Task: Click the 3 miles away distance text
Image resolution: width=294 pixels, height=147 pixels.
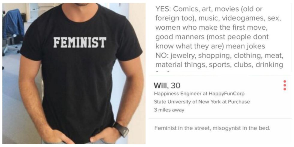Action: [169, 110]
